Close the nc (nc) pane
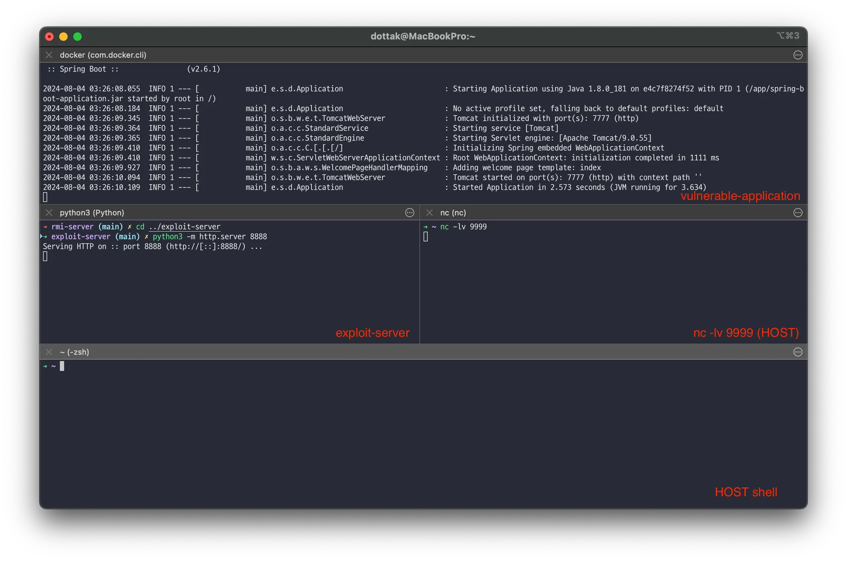847x561 pixels. tap(429, 213)
